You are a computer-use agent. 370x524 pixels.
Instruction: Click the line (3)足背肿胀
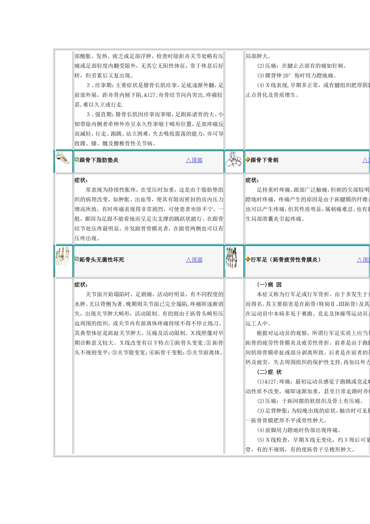point(313,411)
